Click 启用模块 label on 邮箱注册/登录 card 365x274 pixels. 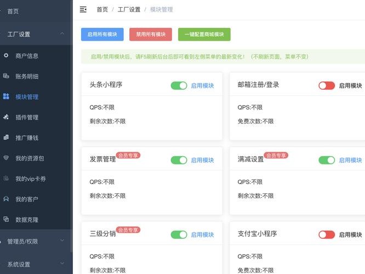(x=350, y=85)
